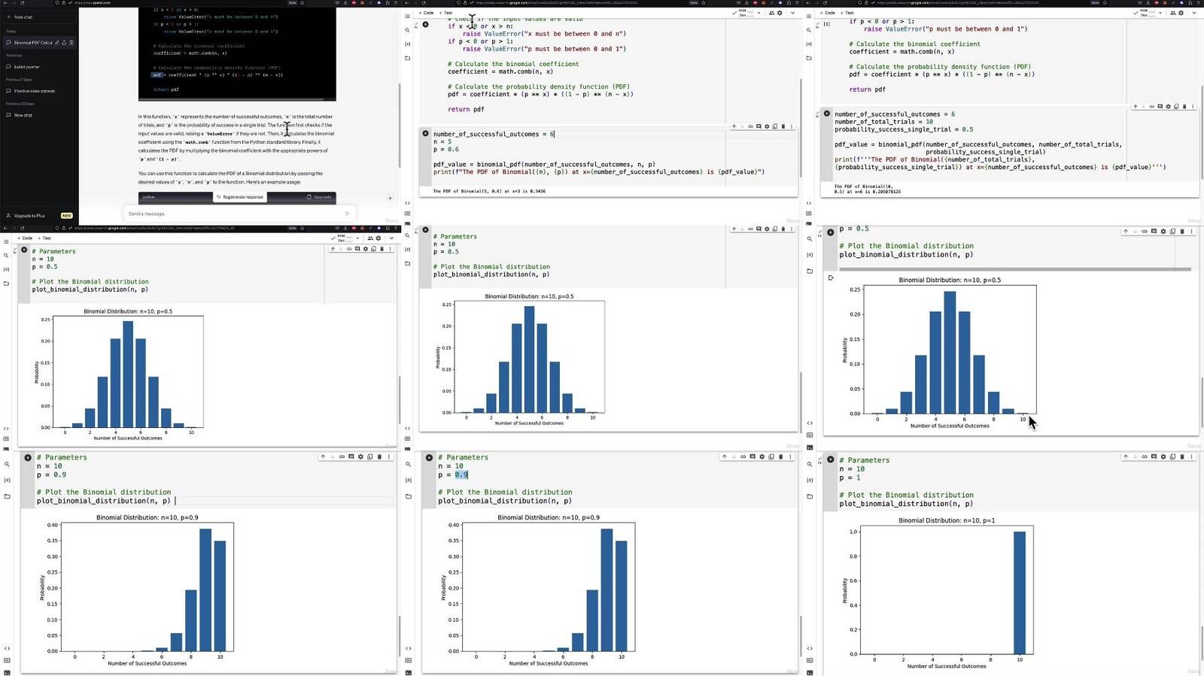Open the RAM/Disk dropdown above the number_of_total_trials cell
The image size is (1204, 676).
(1160, 13)
